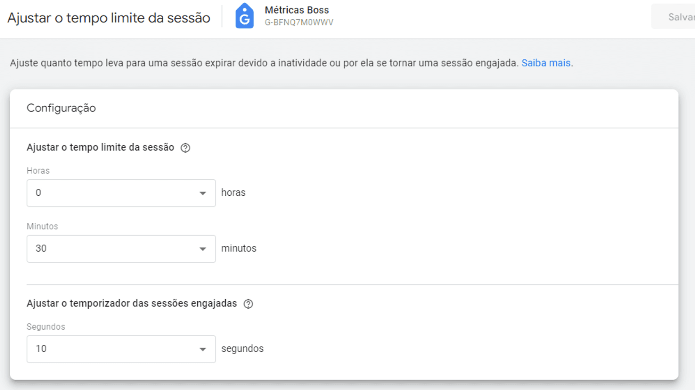
Task: Click the Minutos field label
Action: (42, 226)
